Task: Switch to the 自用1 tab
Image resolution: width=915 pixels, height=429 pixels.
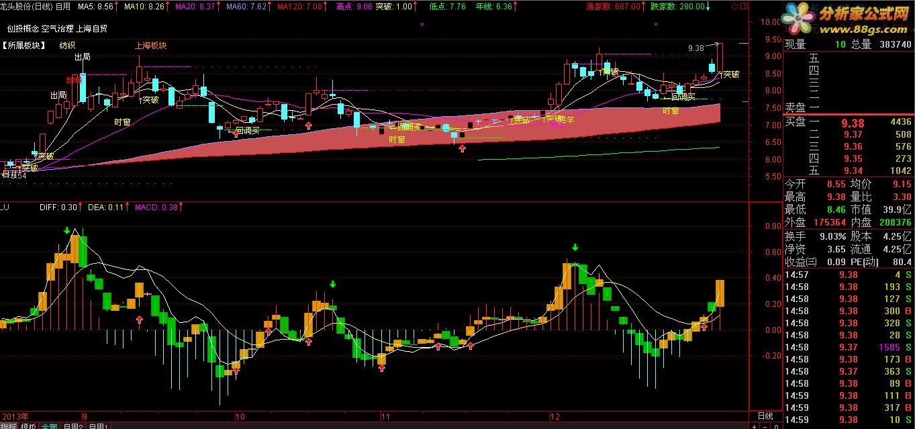Action: [98, 426]
